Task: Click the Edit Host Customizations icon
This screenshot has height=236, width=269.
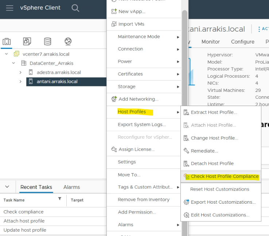Action: click(x=186, y=215)
